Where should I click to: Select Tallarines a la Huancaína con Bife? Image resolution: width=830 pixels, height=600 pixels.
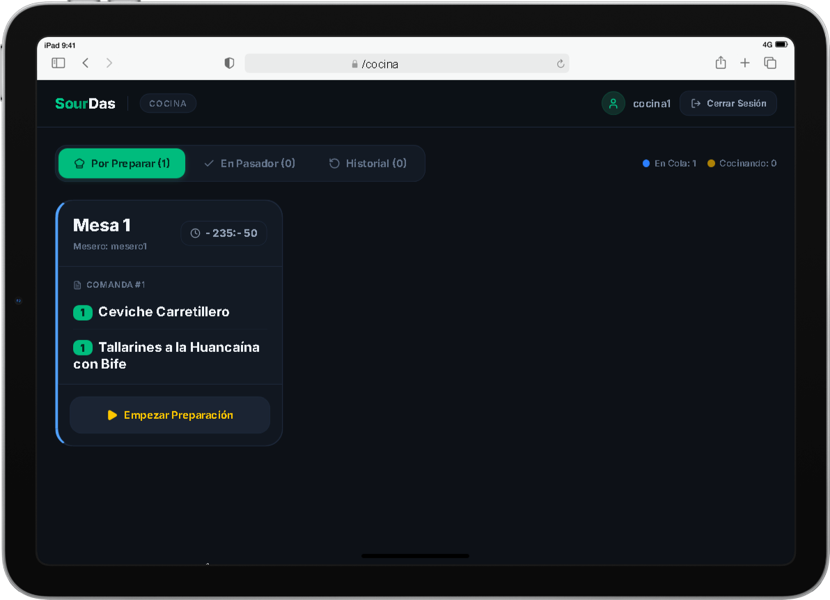166,355
